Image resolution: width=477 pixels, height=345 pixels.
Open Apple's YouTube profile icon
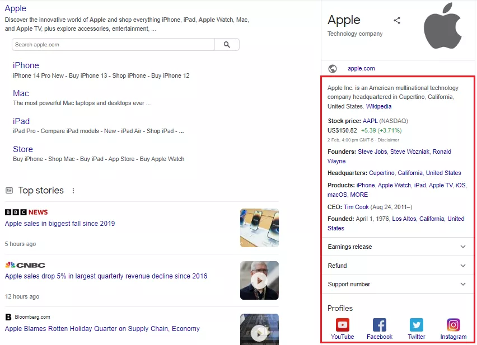[x=342, y=325]
